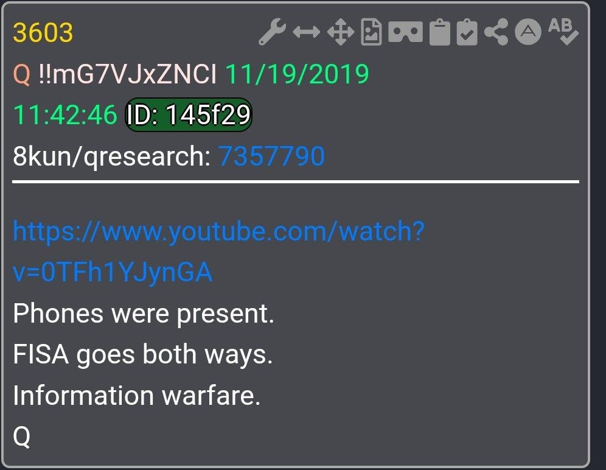The width and height of the screenshot is (606, 470).
Task: Copy post using the plain clipboard icon
Action: tap(440, 32)
